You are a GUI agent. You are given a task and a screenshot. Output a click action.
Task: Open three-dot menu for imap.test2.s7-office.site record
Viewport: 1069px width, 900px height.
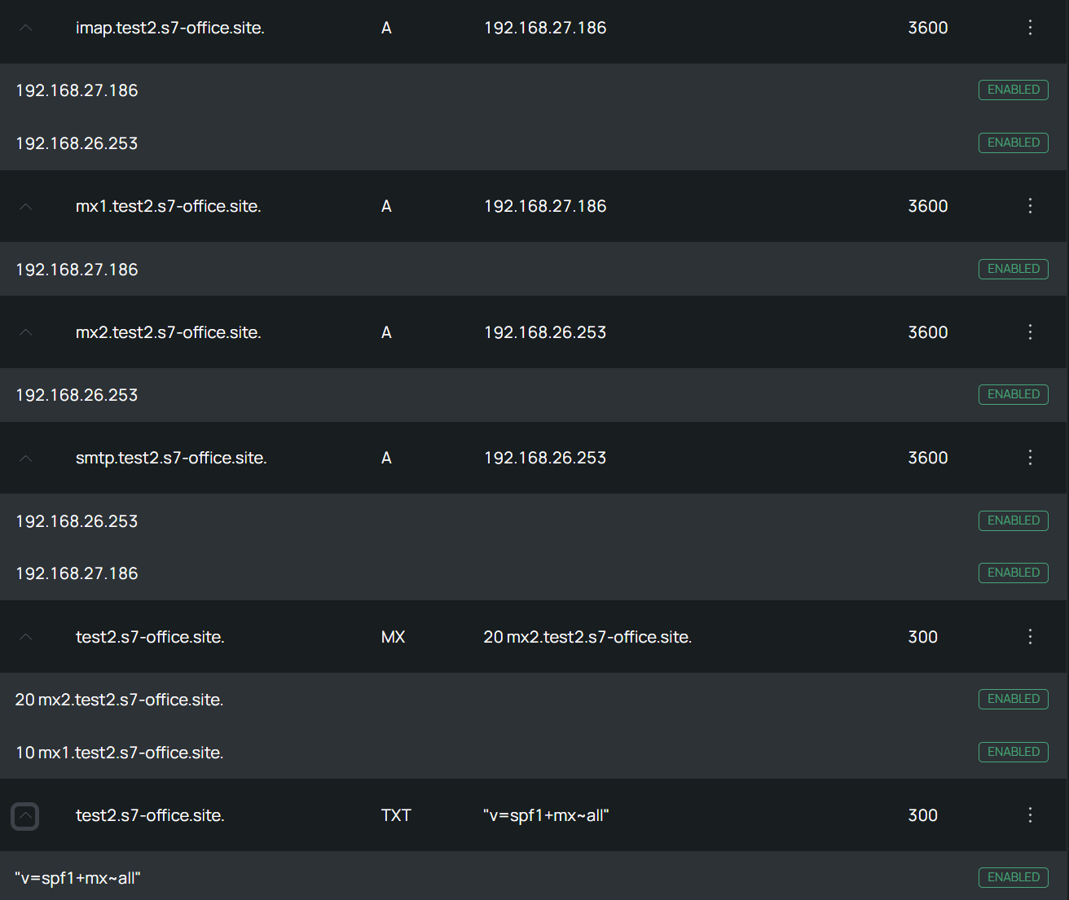(1030, 28)
